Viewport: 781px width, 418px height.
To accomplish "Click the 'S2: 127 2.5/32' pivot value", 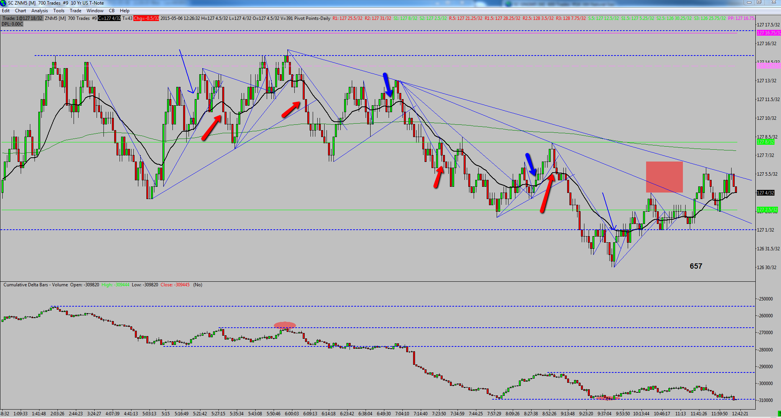I will (x=433, y=18).
